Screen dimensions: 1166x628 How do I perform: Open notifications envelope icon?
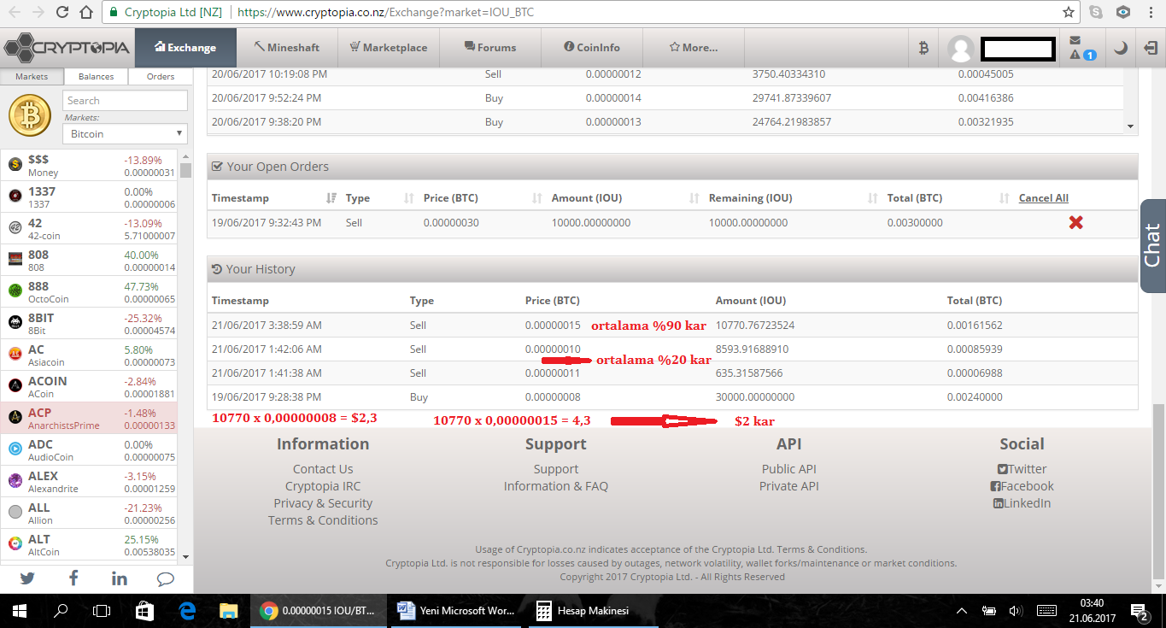click(x=1075, y=40)
